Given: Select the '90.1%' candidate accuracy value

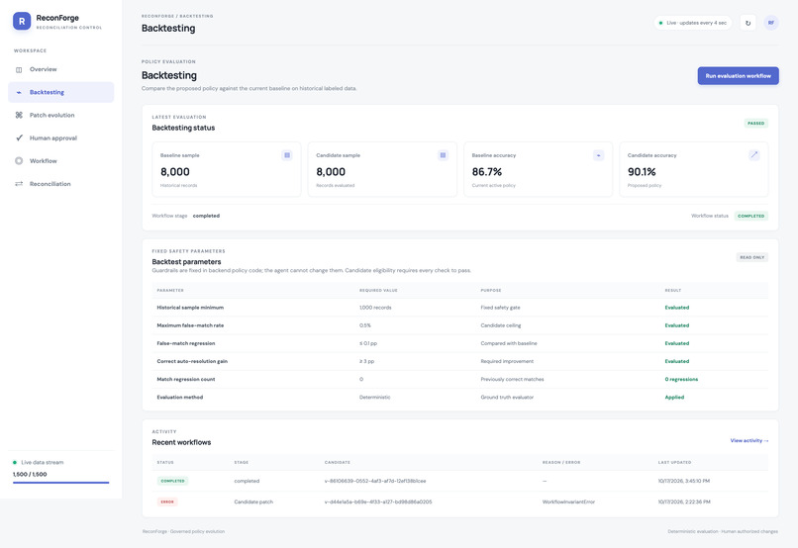Looking at the screenshot, I should (642, 172).
